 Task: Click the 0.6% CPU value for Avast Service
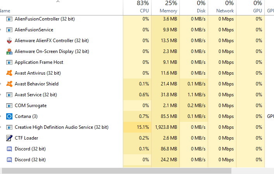click(144, 95)
